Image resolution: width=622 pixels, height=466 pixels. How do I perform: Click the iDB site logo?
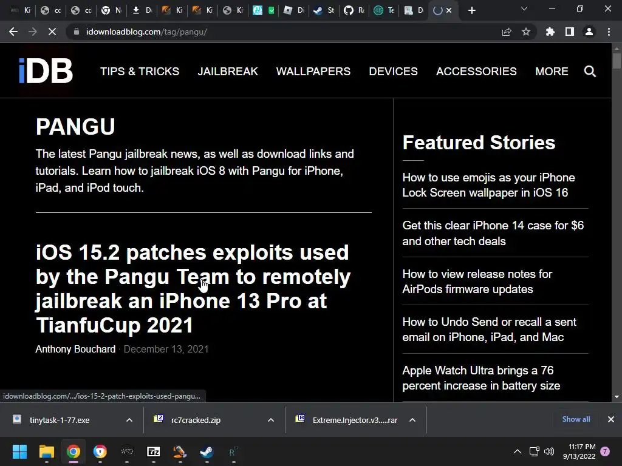click(x=46, y=71)
